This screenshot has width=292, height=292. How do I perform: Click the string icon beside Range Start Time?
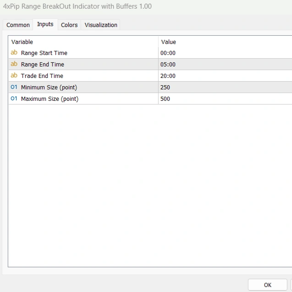coord(14,53)
